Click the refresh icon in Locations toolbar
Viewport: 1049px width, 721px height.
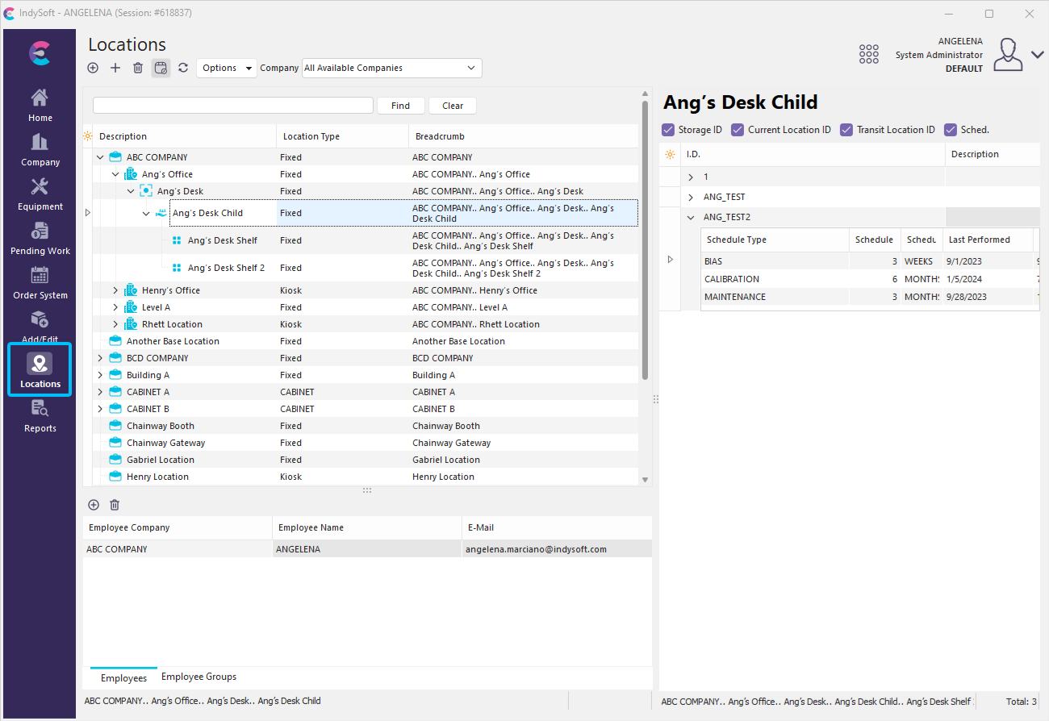183,69
